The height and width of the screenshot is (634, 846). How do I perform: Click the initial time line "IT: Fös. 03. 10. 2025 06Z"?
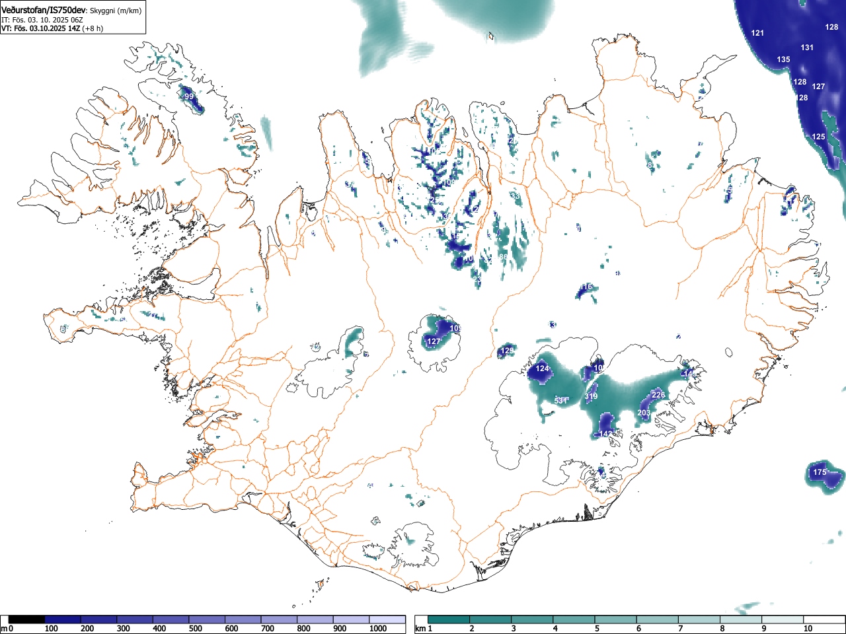click(42, 20)
